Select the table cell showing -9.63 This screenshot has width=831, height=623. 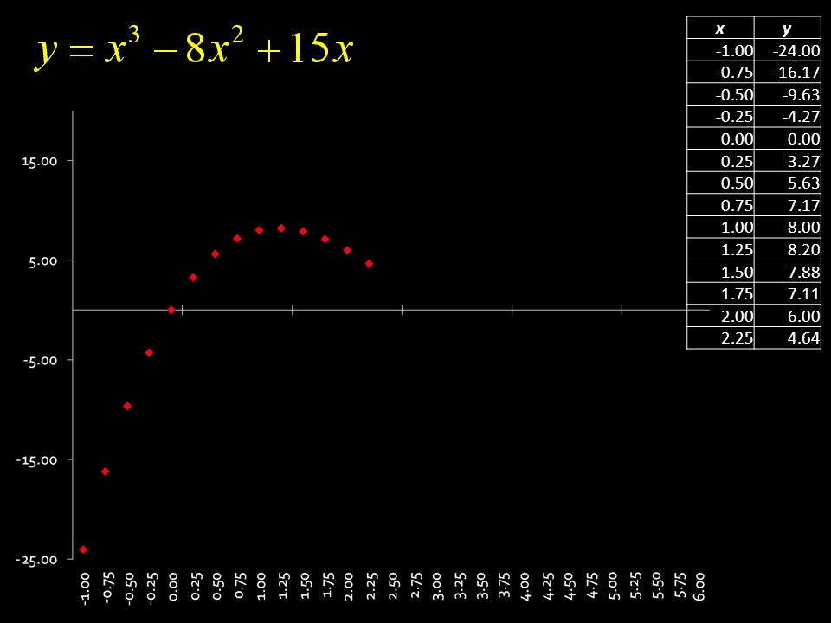tap(787, 94)
